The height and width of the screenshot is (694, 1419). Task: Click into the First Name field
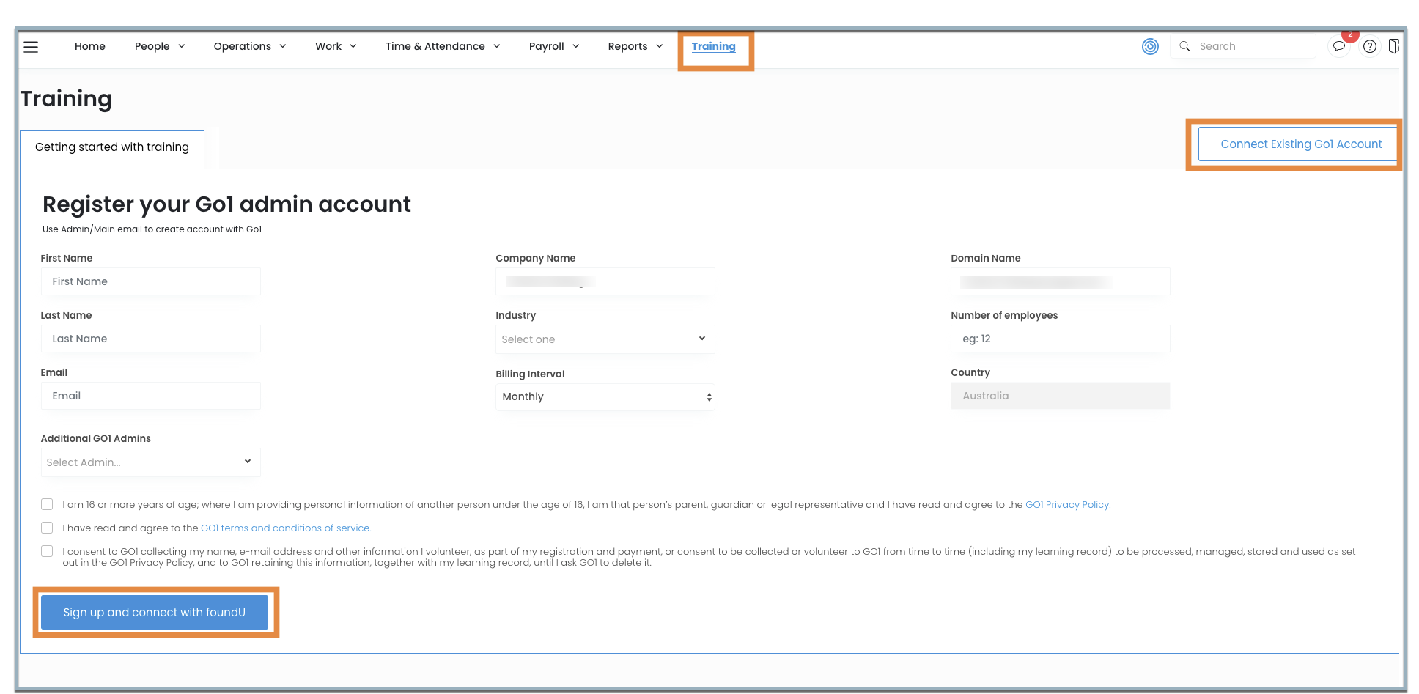(150, 281)
